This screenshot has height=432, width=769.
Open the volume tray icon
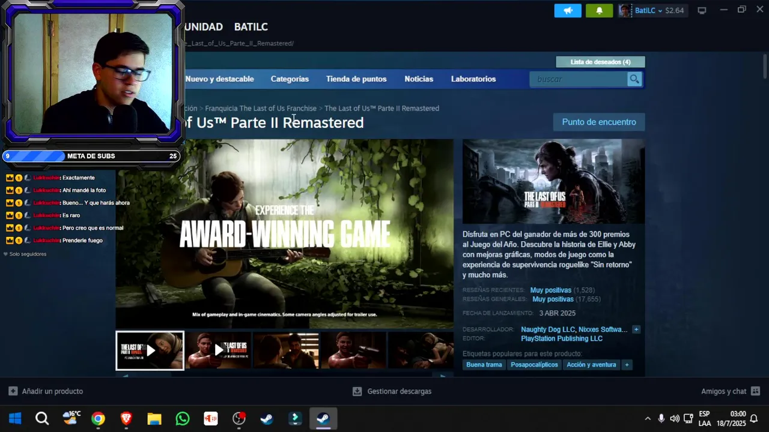coord(675,418)
